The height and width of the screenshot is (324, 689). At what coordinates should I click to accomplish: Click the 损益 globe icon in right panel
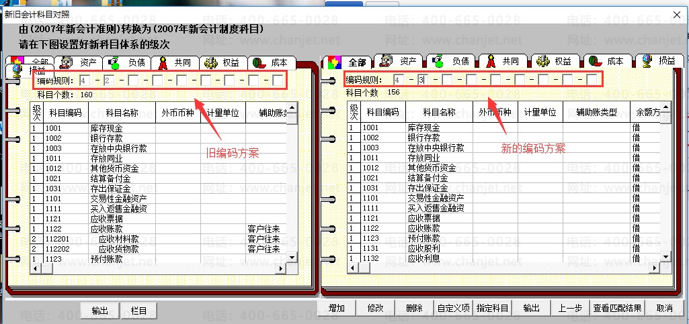pos(647,61)
